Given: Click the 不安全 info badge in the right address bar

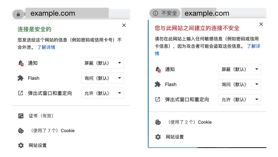Looking at the screenshot, I should pos(165,13).
